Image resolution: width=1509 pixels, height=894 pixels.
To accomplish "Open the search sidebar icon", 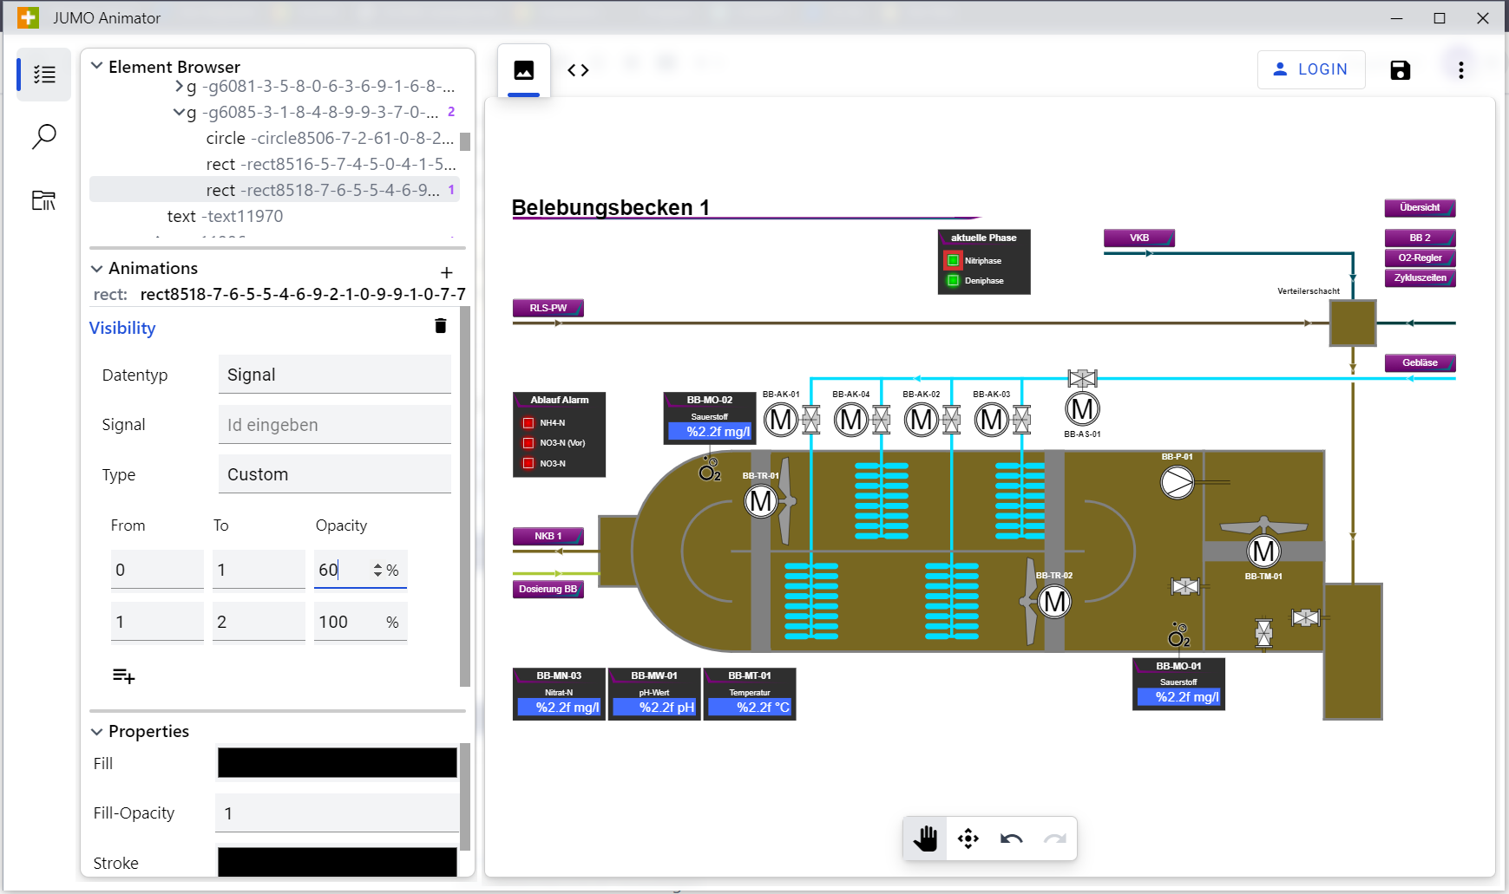I will click(44, 136).
